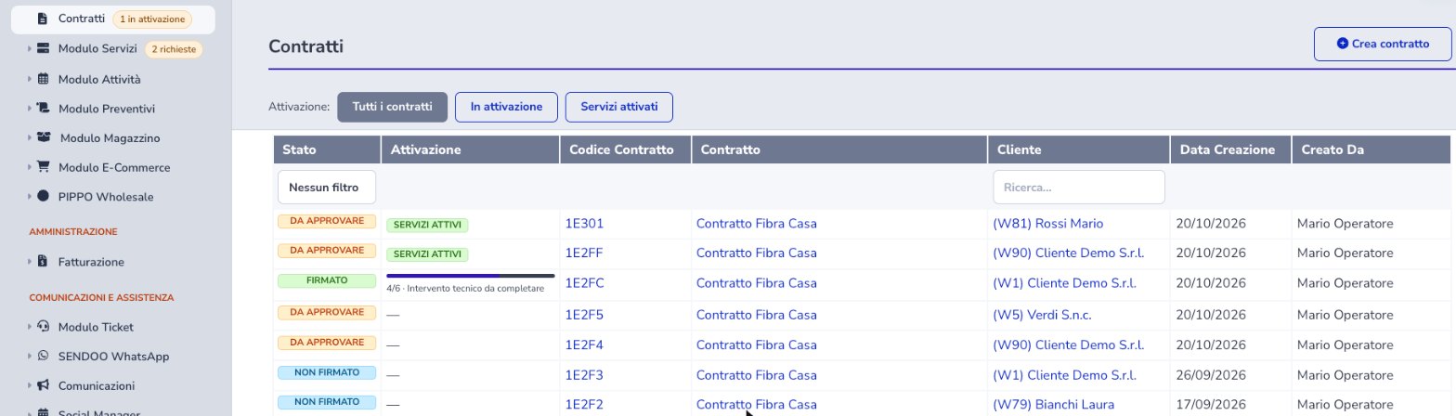Click the Comunicazioni megaphone icon
The height and width of the screenshot is (416, 1456).
coord(43,385)
